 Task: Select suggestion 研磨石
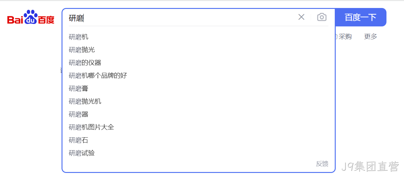(x=198, y=140)
